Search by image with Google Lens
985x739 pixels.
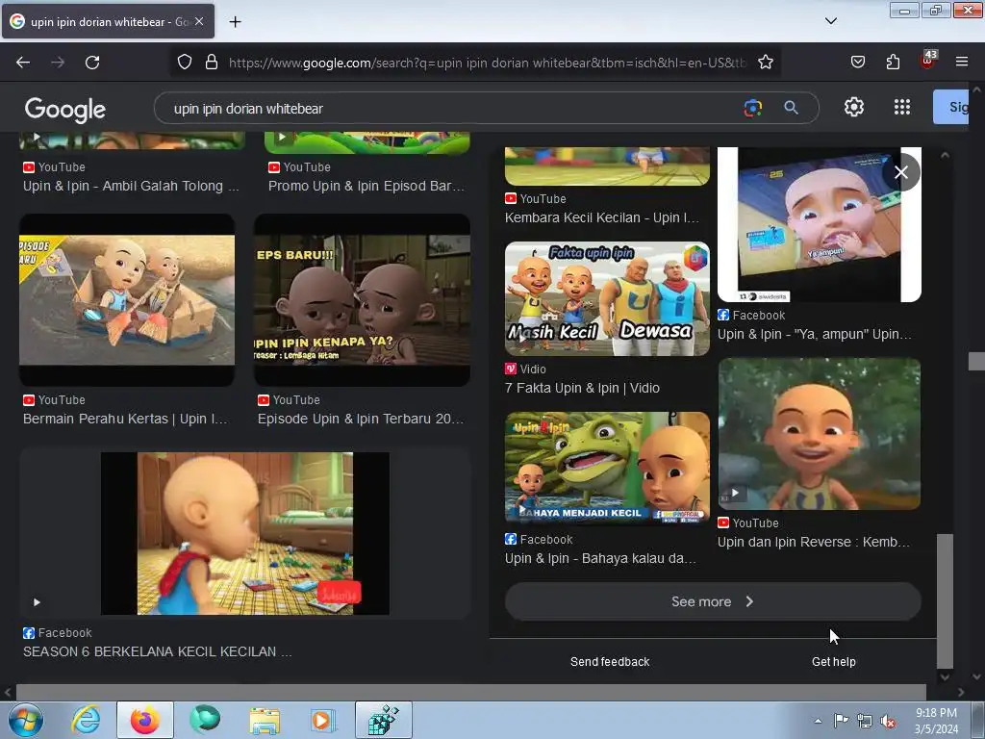pos(752,108)
